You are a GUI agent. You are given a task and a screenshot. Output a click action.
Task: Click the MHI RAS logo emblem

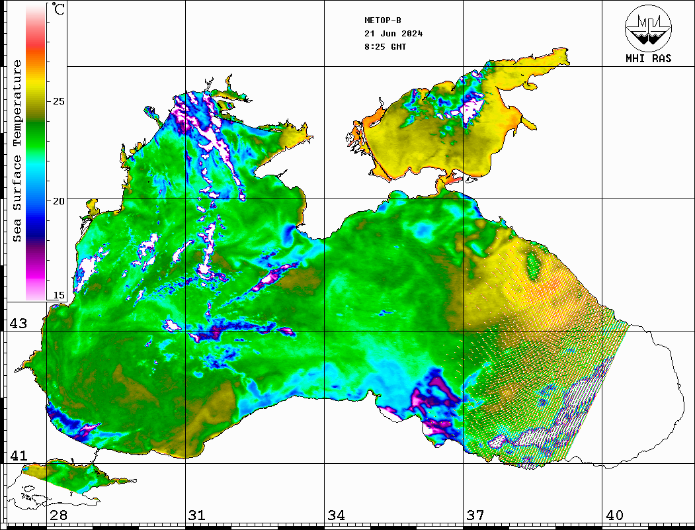pos(648,28)
